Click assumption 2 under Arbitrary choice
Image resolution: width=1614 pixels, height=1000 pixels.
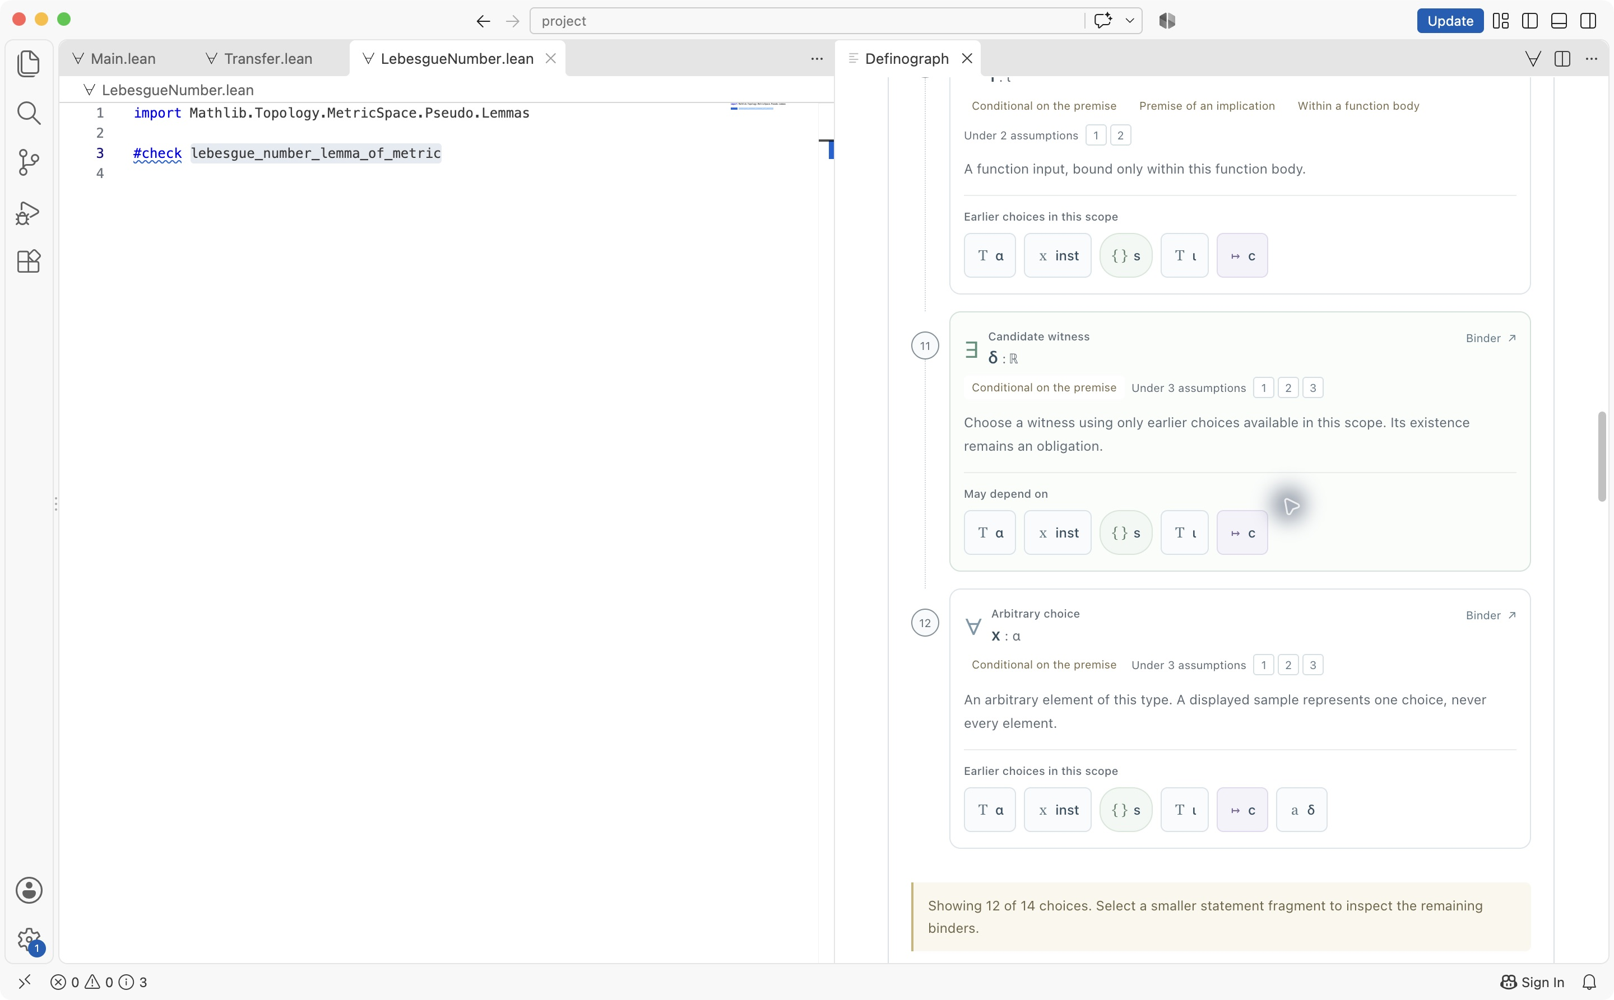point(1288,665)
